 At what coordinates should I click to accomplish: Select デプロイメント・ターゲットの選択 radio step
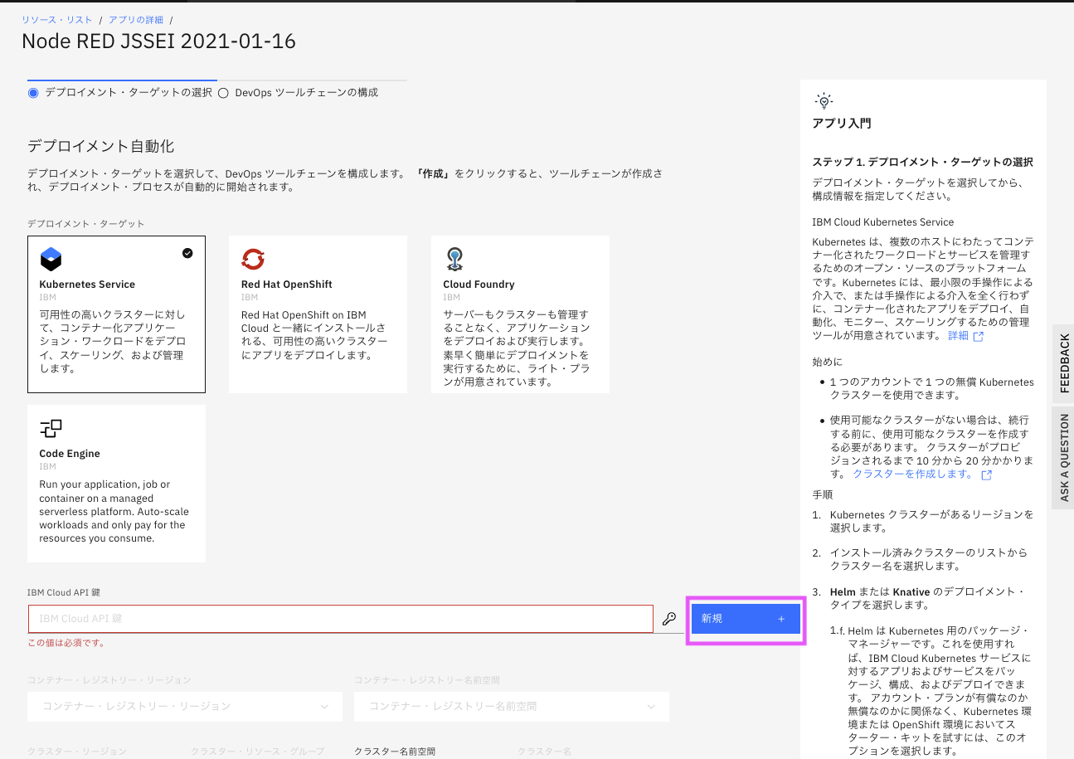point(33,93)
